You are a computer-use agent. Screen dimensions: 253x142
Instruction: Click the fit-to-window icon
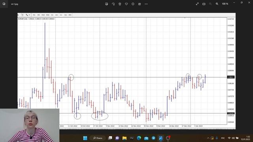click(204, 4)
